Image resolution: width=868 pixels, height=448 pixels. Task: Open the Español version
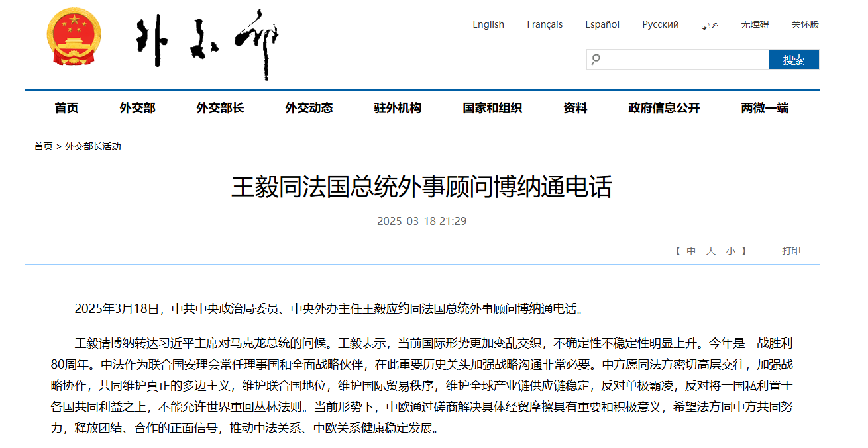602,24
